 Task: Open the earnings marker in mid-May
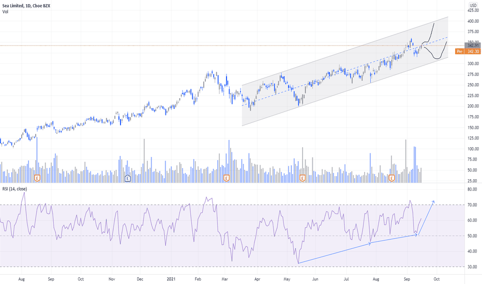(x=303, y=178)
